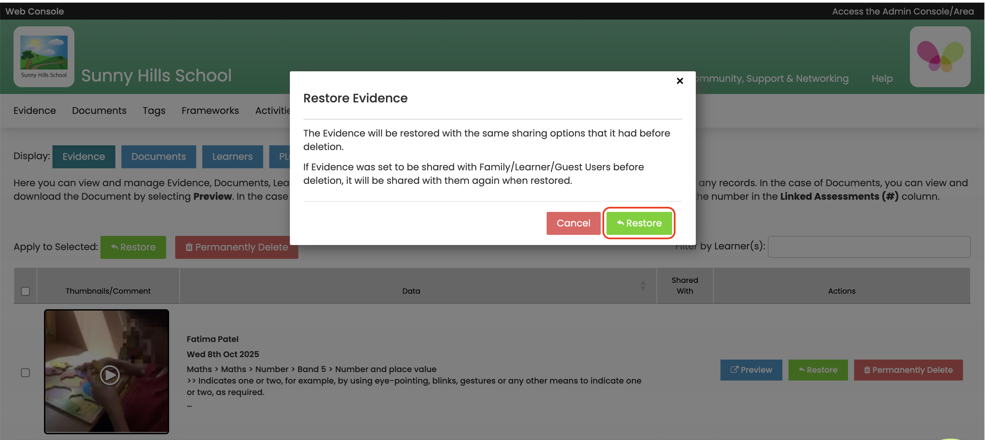This screenshot has height=440, width=985.
Task: Sort the Data column using sort arrows
Action: (643, 285)
